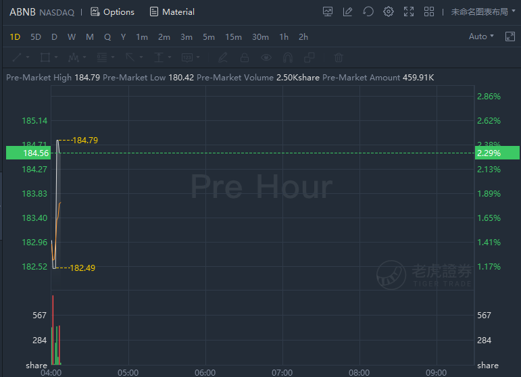Click the 182.49 low marker on chart
The height and width of the screenshot is (377, 521).
click(x=82, y=268)
